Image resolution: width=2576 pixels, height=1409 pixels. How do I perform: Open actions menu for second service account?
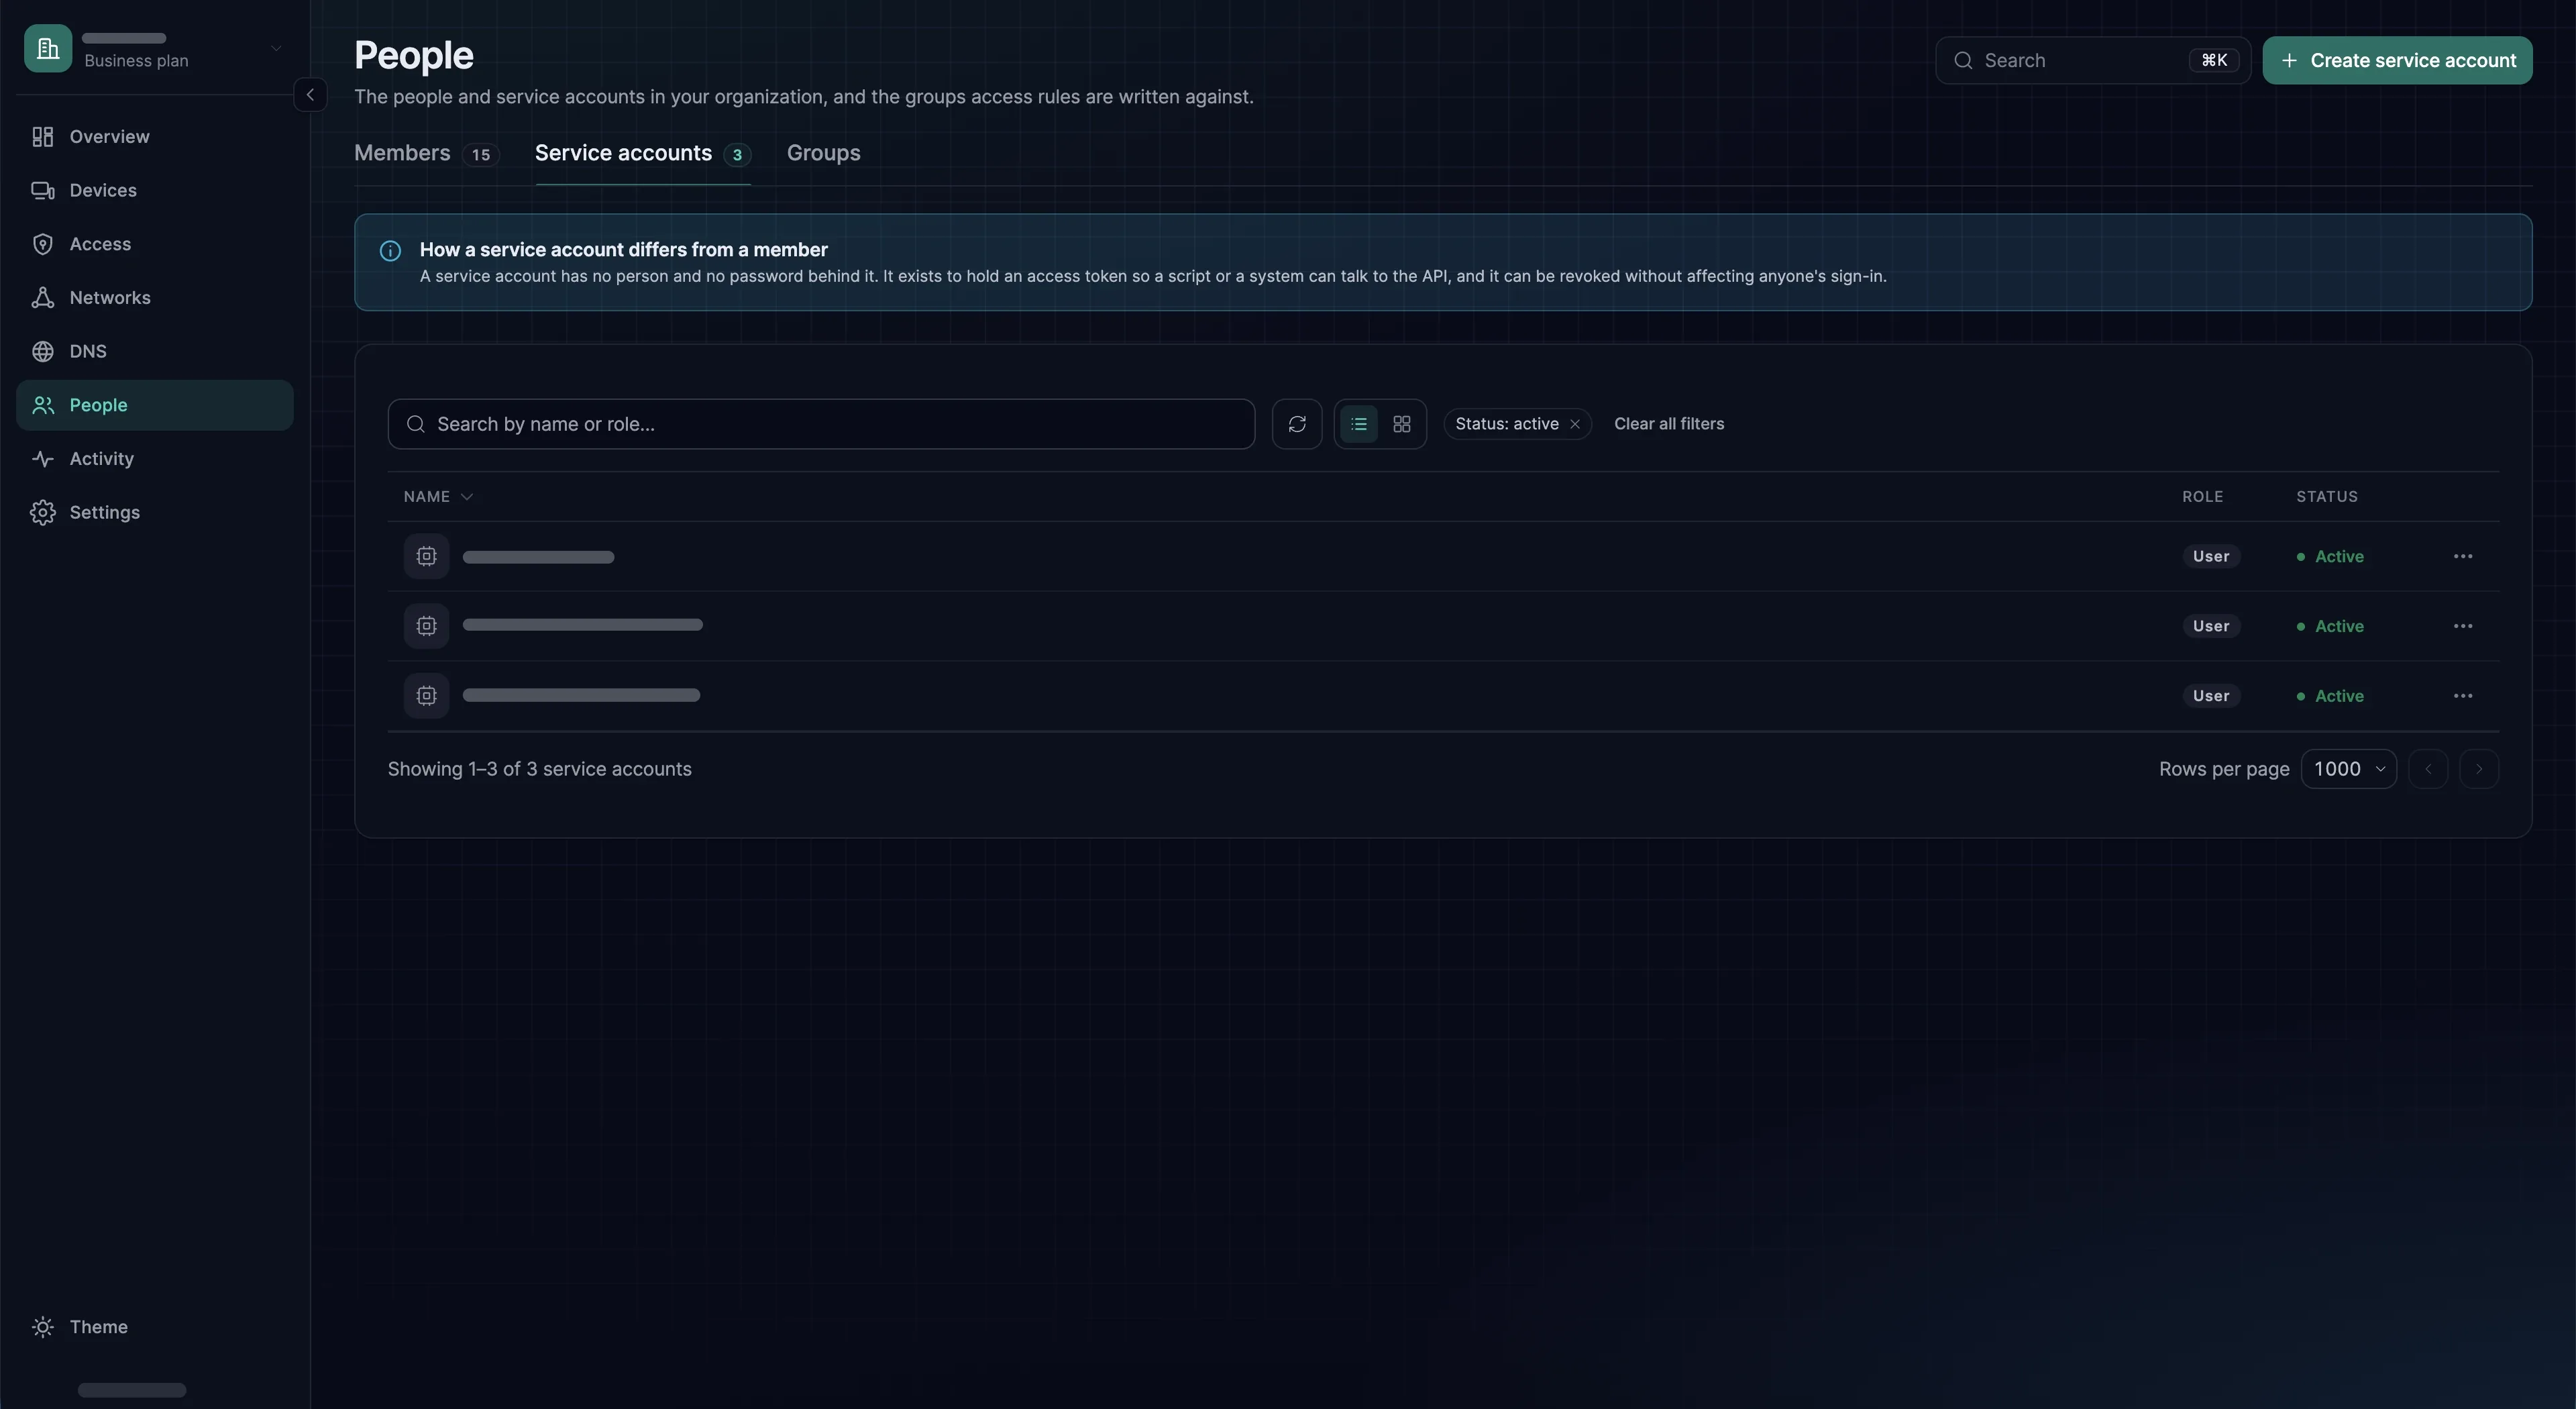[2462, 626]
